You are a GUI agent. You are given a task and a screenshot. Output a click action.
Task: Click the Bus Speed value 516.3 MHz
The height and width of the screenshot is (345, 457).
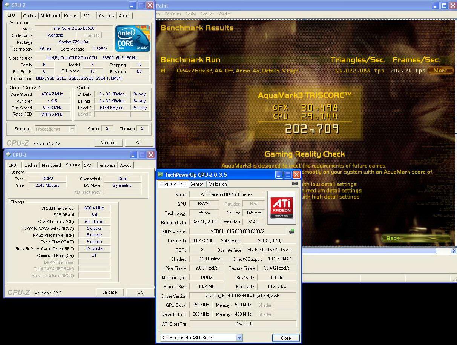pos(52,108)
